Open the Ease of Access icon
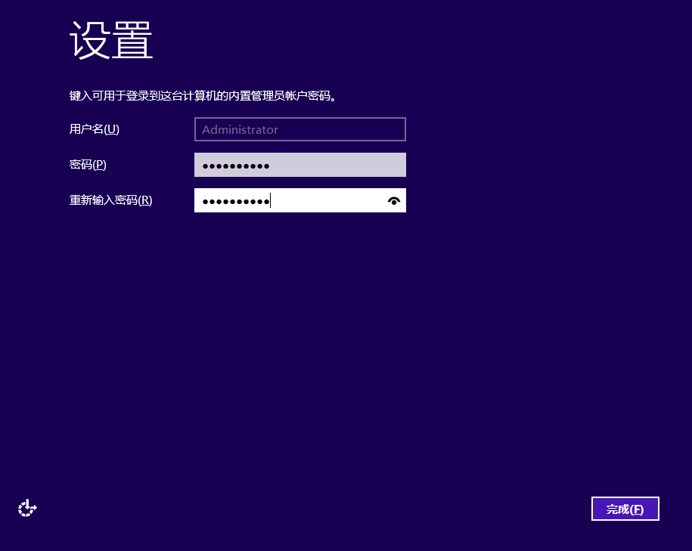The image size is (692, 551). (27, 508)
